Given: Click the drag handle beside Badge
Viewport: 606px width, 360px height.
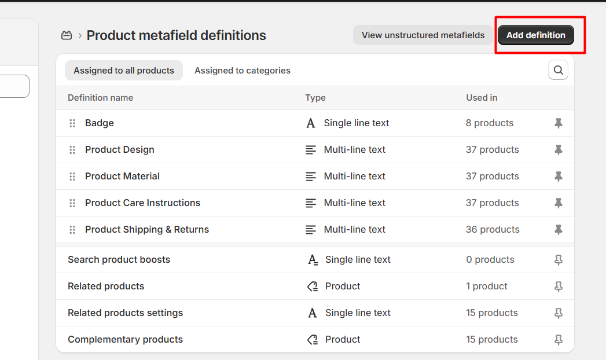Looking at the screenshot, I should tap(72, 123).
